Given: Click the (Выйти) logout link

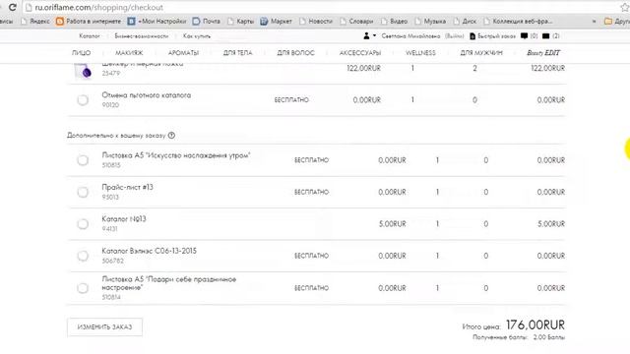Looking at the screenshot, I should pos(455,36).
